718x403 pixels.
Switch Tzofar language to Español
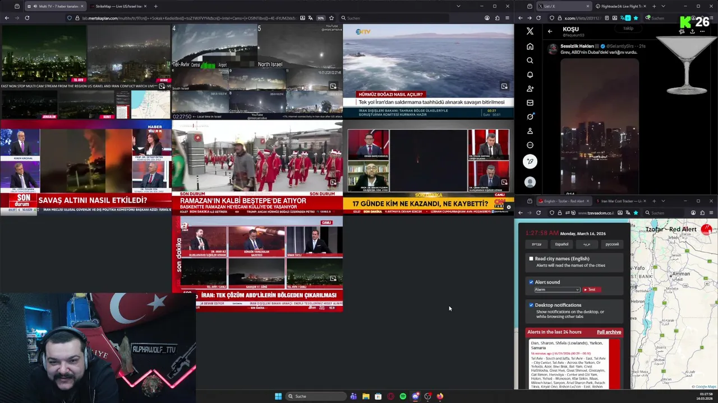pos(561,244)
